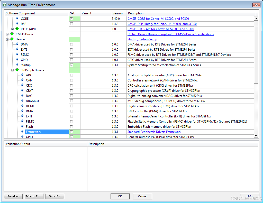Expand the CMSIS Driver tree node
The width and height of the screenshot is (263, 203).
(x=7, y=34)
